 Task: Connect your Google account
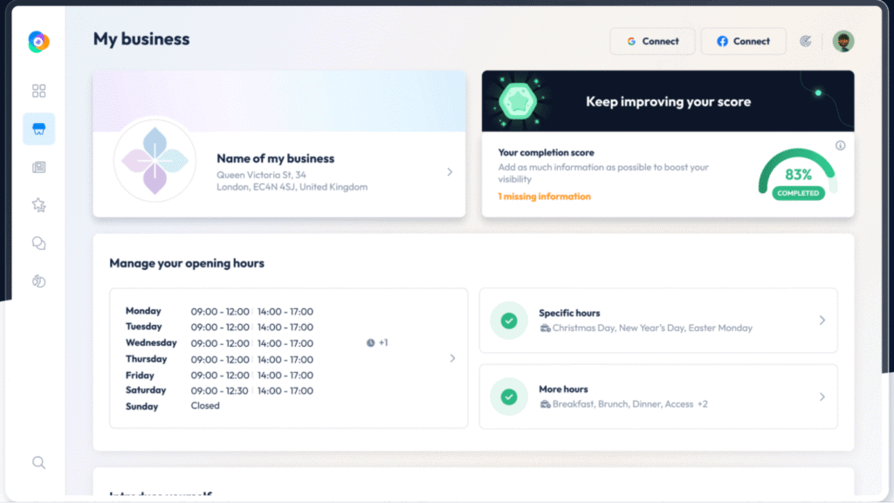coord(652,41)
